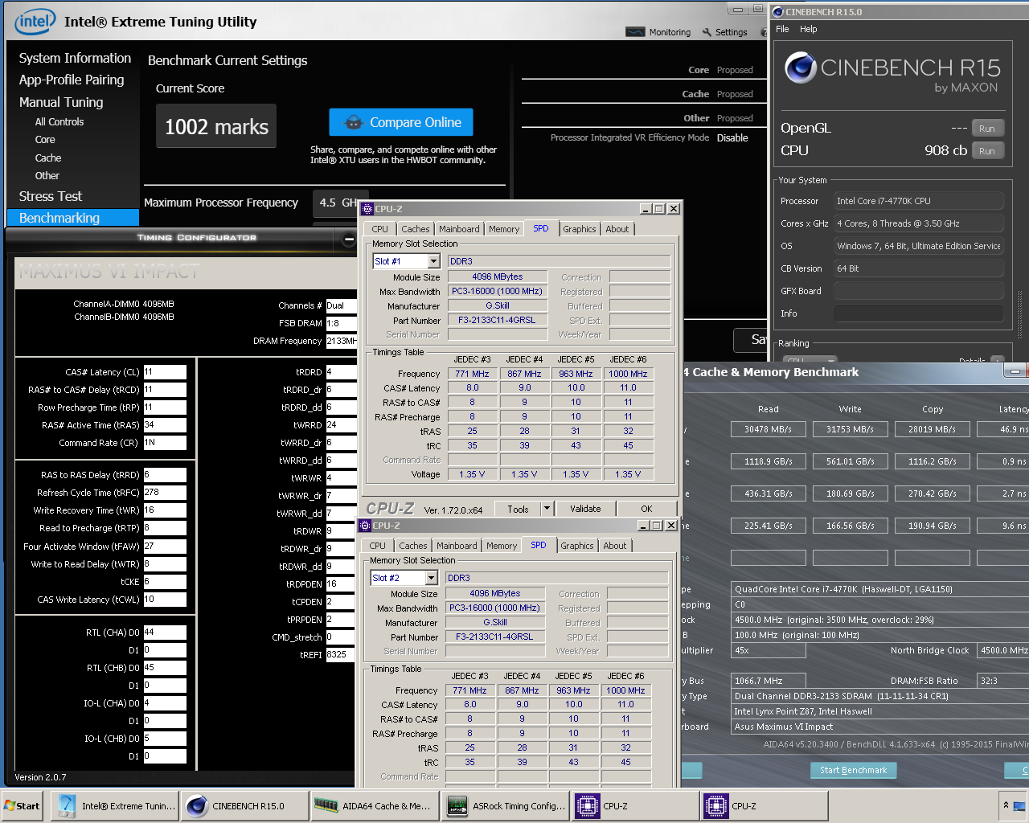This screenshot has height=823, width=1029.
Task: Click Start Benchmark in AIDA64
Action: tap(854, 770)
